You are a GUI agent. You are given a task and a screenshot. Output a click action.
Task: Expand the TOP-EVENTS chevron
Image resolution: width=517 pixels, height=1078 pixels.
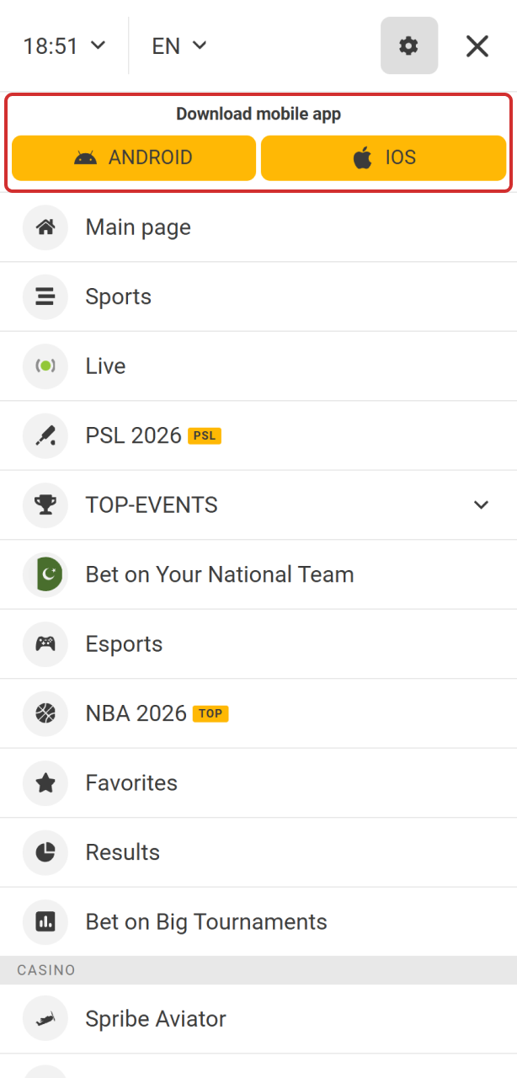pos(481,505)
